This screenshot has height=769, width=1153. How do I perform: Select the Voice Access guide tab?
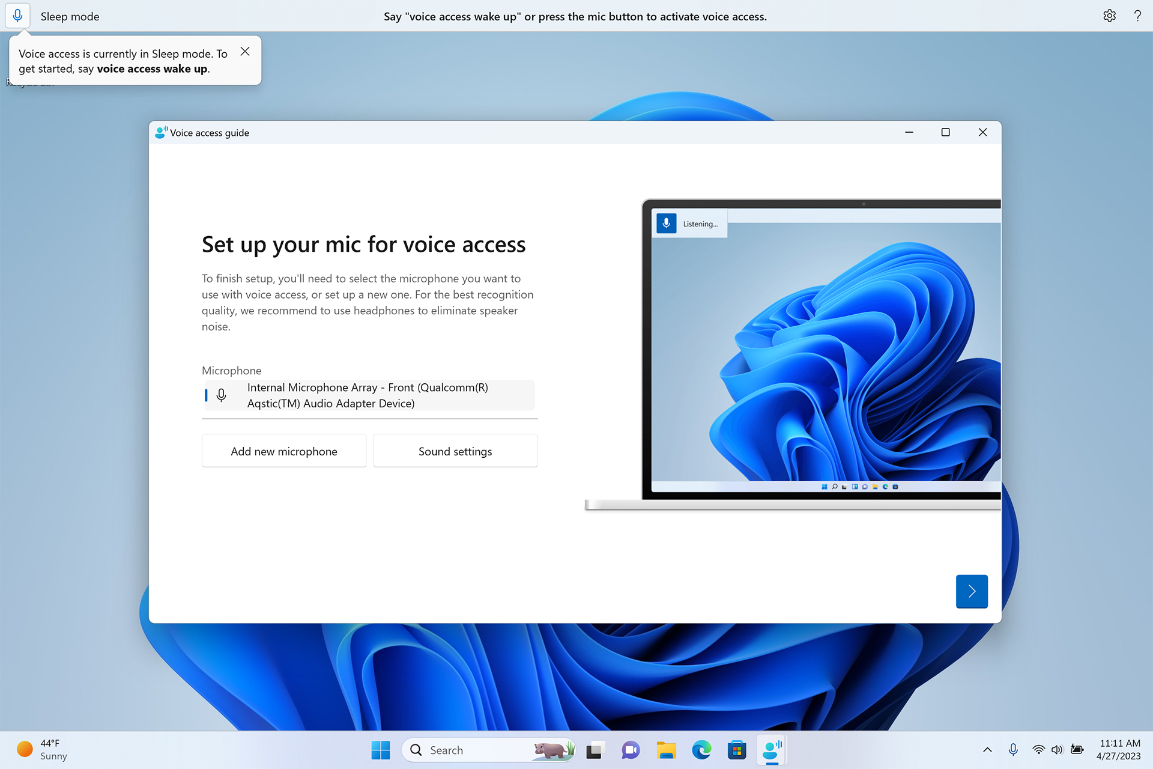(210, 132)
